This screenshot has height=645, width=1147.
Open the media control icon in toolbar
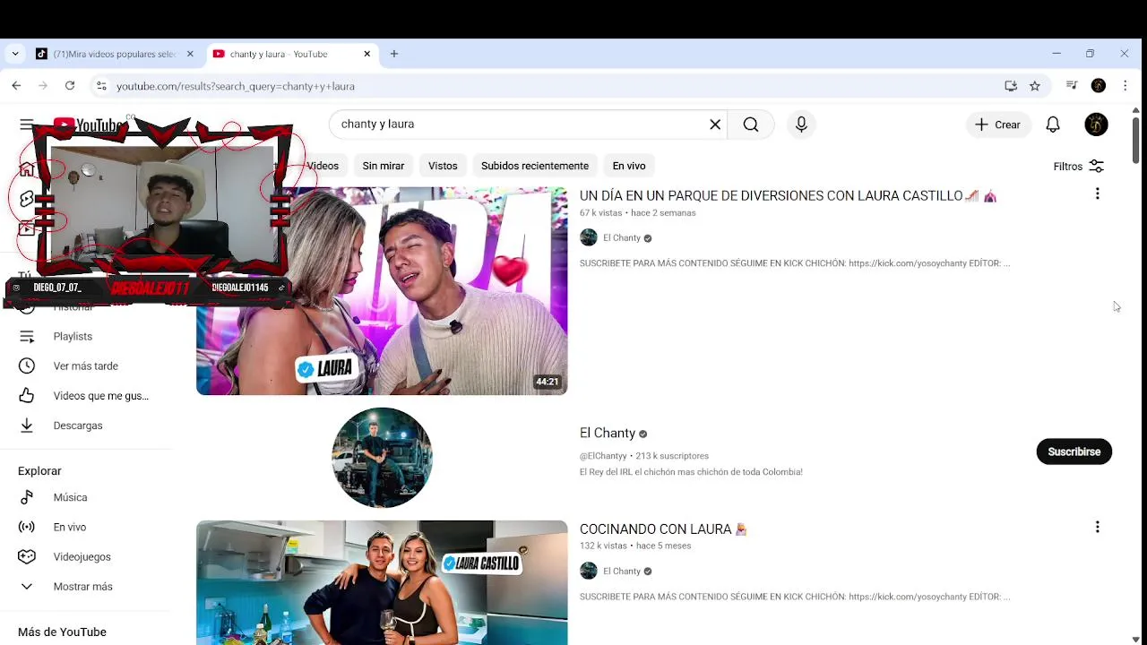(x=1072, y=86)
